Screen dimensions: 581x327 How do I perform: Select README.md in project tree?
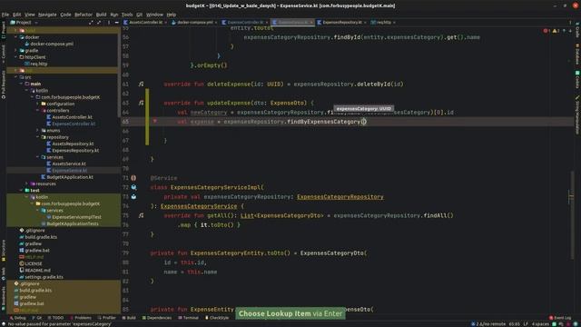(x=37, y=271)
